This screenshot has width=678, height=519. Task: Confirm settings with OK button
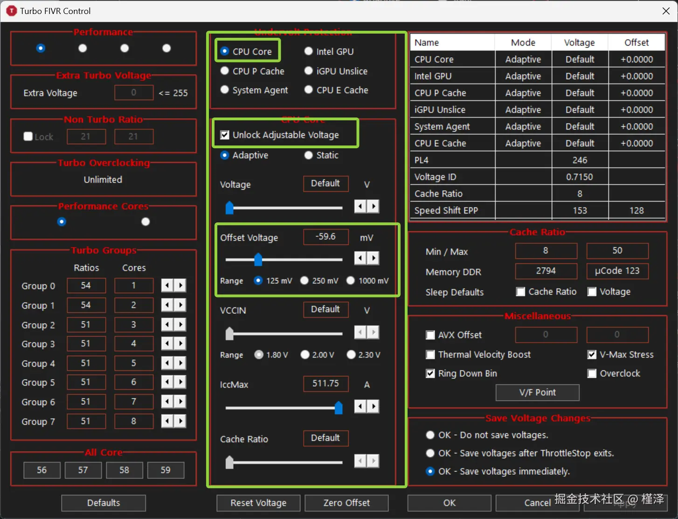[x=450, y=503]
